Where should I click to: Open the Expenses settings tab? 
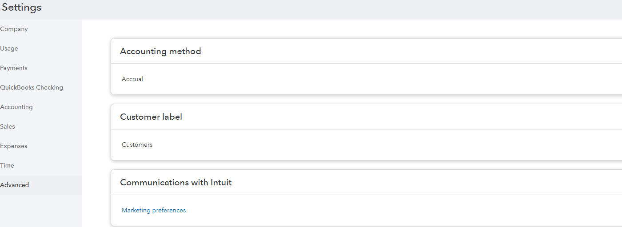tap(14, 146)
